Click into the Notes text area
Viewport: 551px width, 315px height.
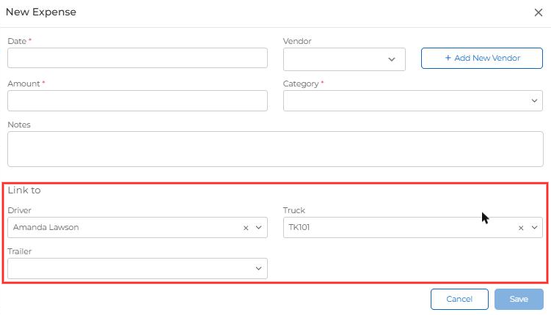coord(275,149)
